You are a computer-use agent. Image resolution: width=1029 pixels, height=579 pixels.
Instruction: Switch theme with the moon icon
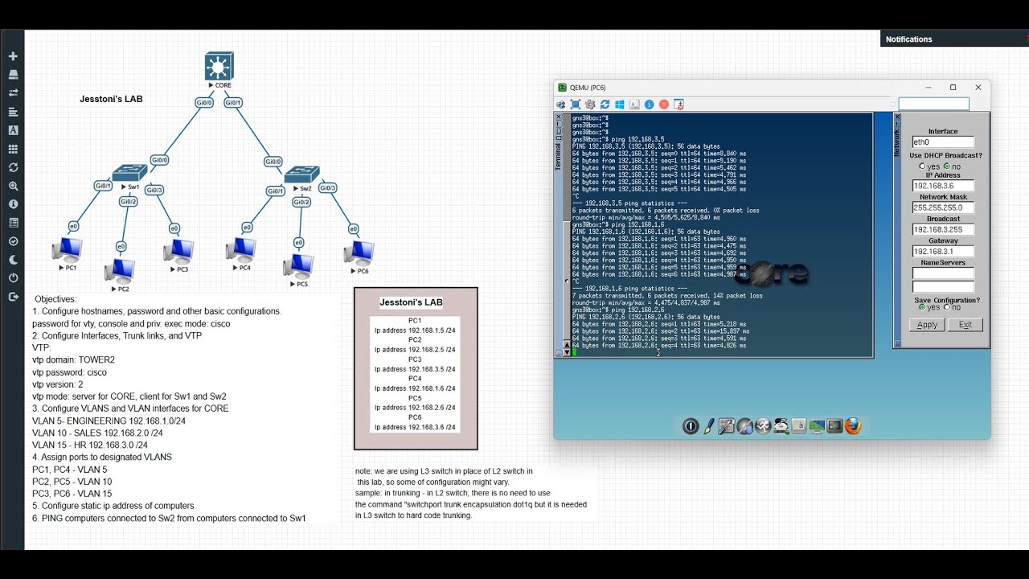pyautogui.click(x=13, y=260)
